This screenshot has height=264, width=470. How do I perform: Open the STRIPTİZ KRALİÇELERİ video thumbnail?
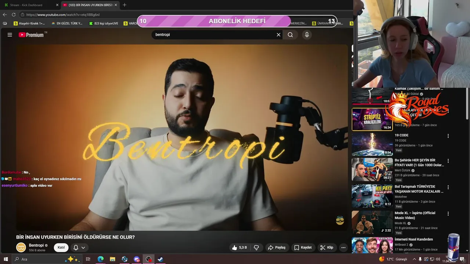coord(372,119)
